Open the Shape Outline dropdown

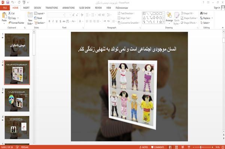189,18
